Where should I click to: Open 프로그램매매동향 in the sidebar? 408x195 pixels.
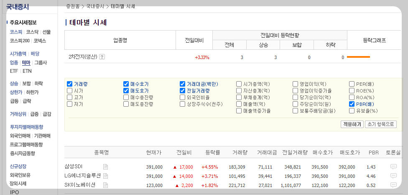[x=26, y=144]
